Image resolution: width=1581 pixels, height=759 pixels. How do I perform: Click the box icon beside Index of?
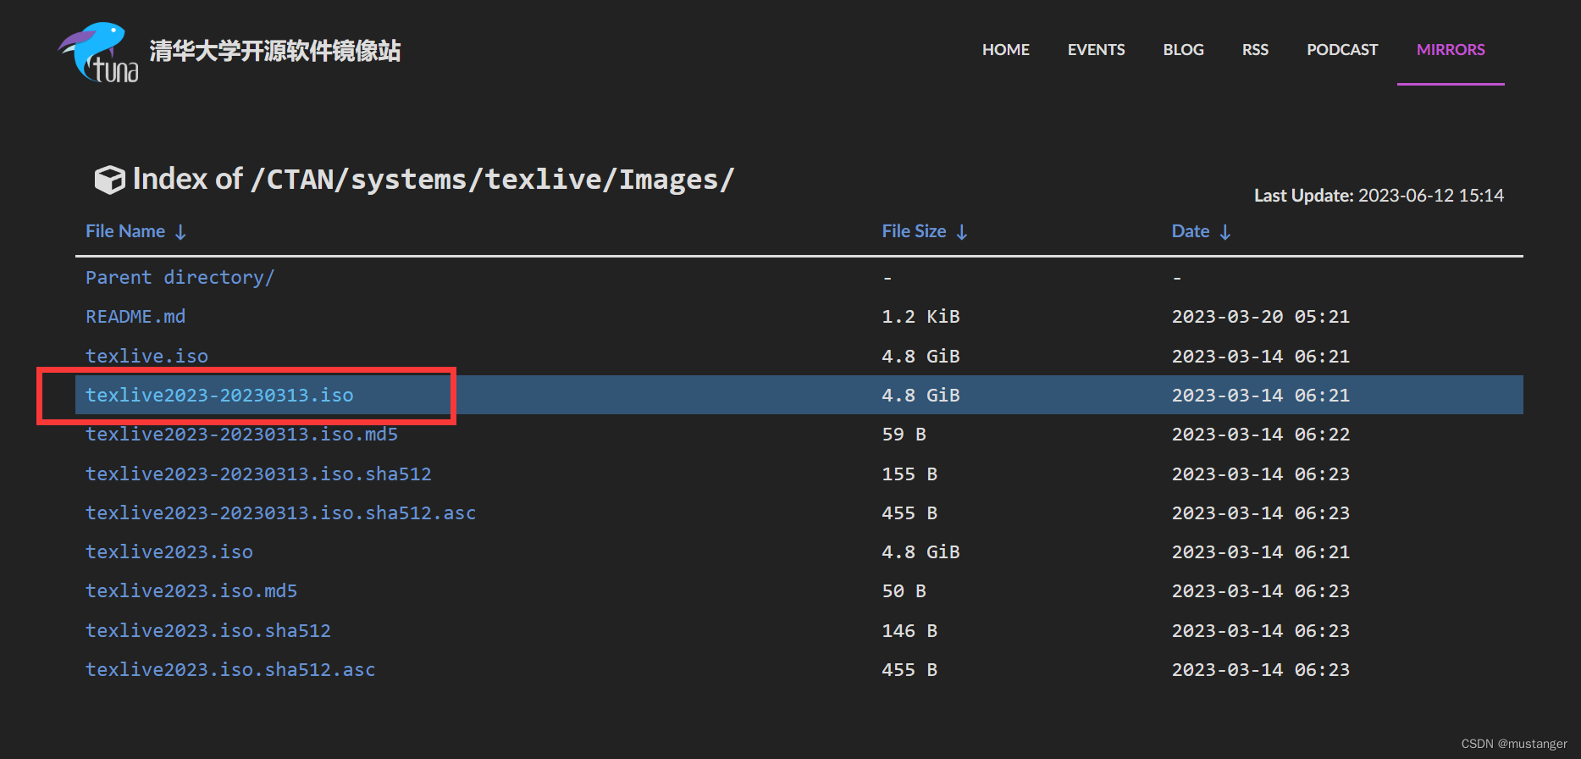coord(110,179)
